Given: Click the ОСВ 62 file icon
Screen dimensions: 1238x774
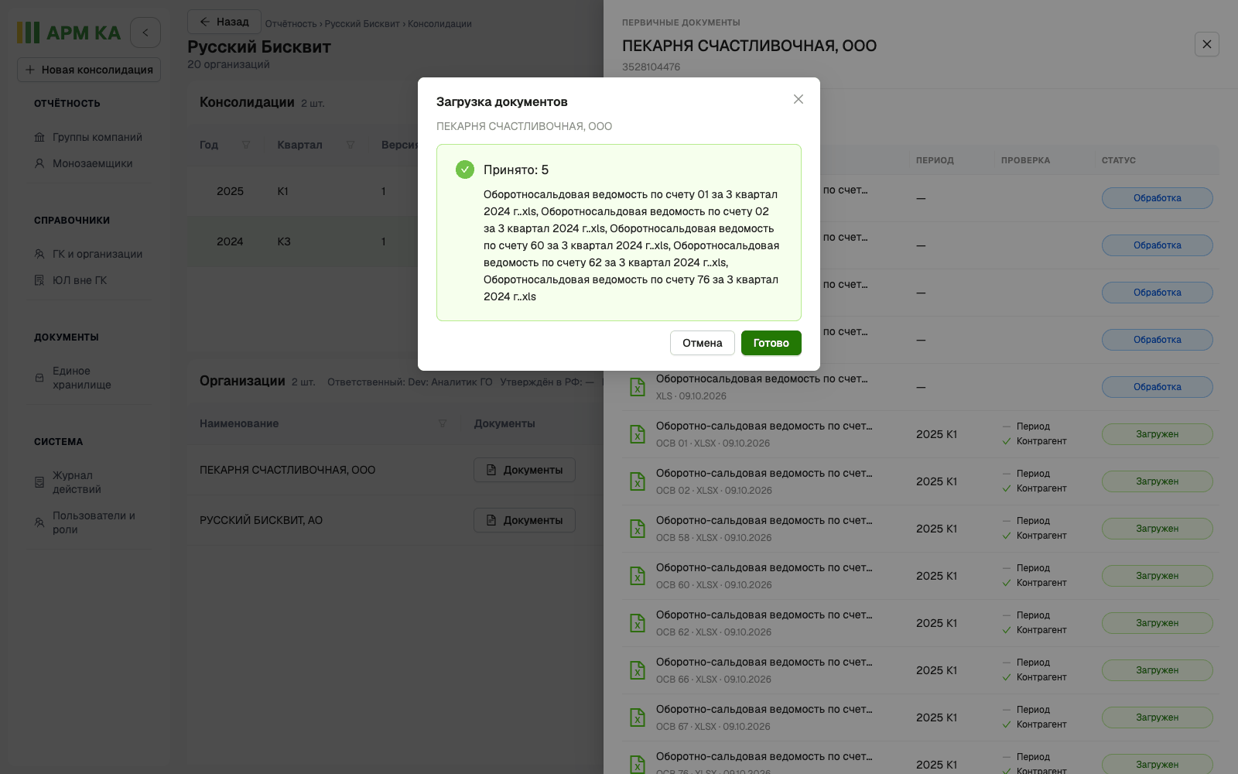Looking at the screenshot, I should point(638,623).
